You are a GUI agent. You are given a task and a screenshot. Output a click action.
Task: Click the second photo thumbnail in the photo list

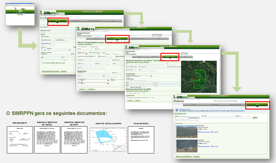[186, 145]
